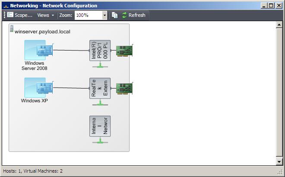The width and height of the screenshot is (285, 177).
Task: Select the Internal Network node
Action: pos(100,126)
